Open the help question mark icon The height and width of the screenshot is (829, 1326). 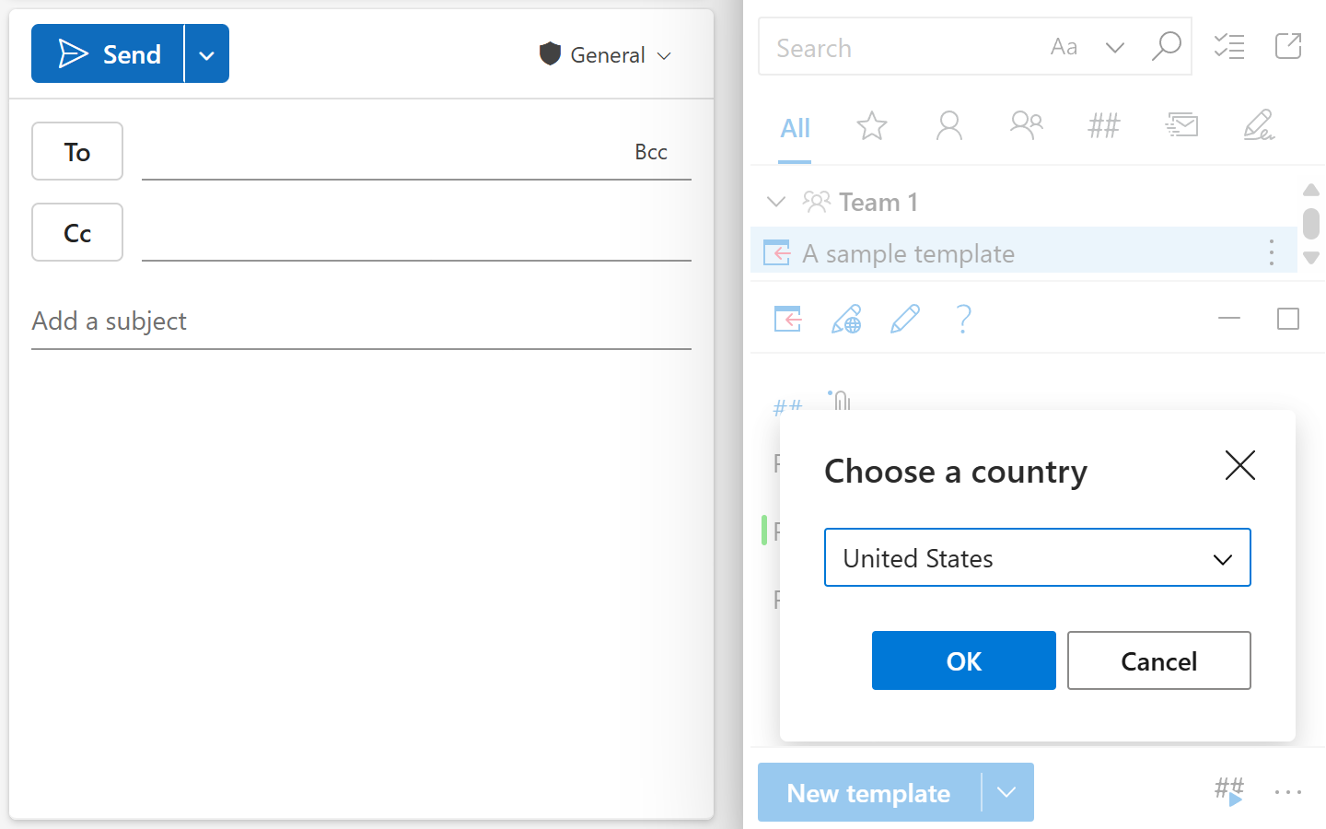(963, 319)
